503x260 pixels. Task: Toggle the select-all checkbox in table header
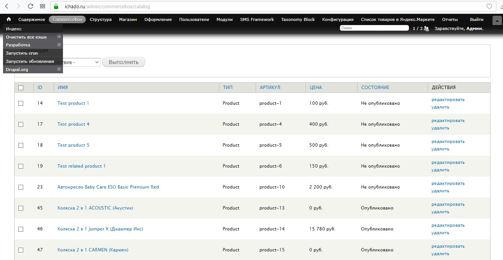pyautogui.click(x=21, y=88)
